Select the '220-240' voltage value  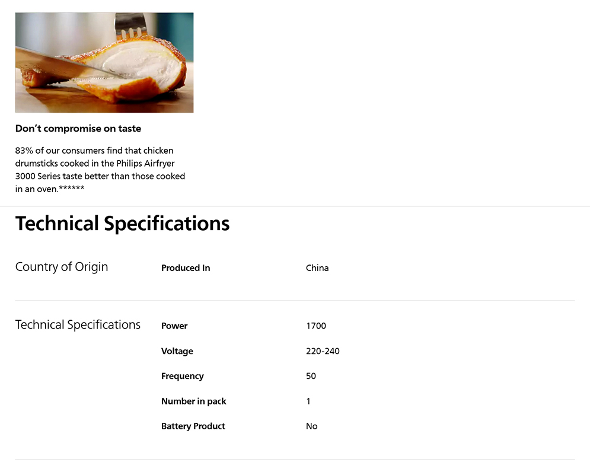(323, 351)
